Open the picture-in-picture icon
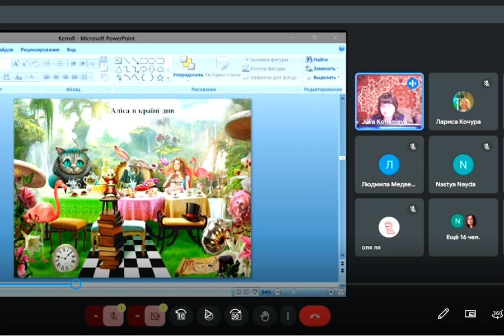This screenshot has height=336, width=504. point(470,314)
